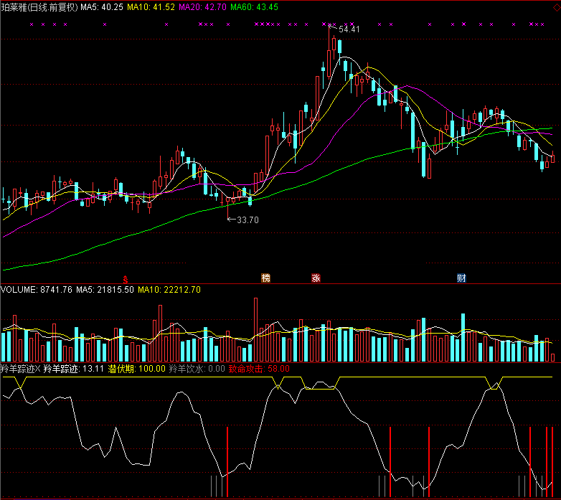The image size is (561, 500).
Task: Click the 榜 event marker icon
Action: [x=266, y=278]
